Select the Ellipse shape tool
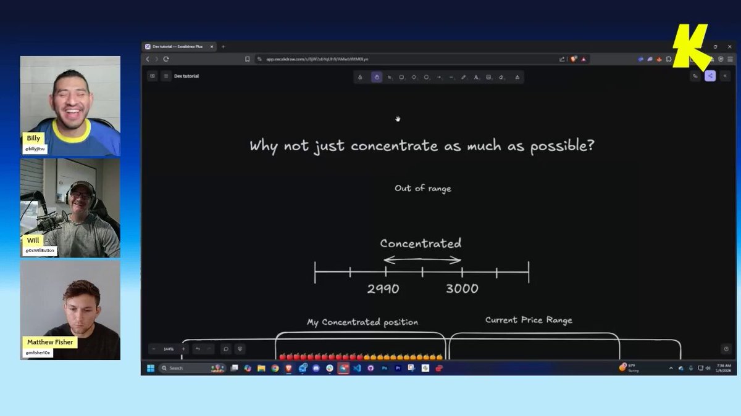The image size is (741, 416). pyautogui.click(x=426, y=77)
